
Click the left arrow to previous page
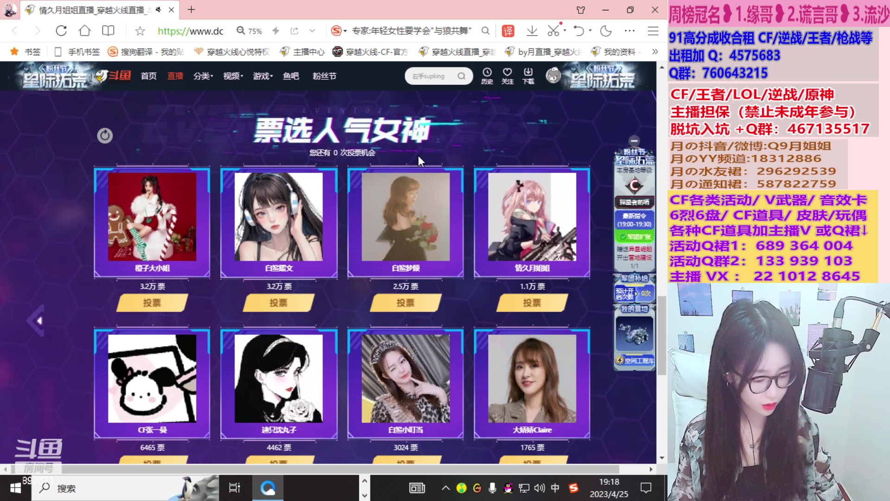36,321
